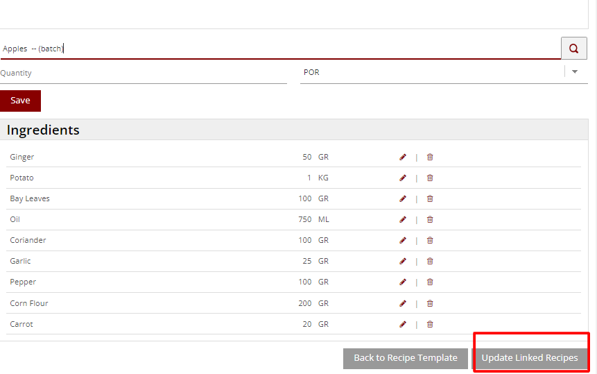The width and height of the screenshot is (597, 374).
Task: Delete the Potato ingredient
Action: tap(430, 178)
